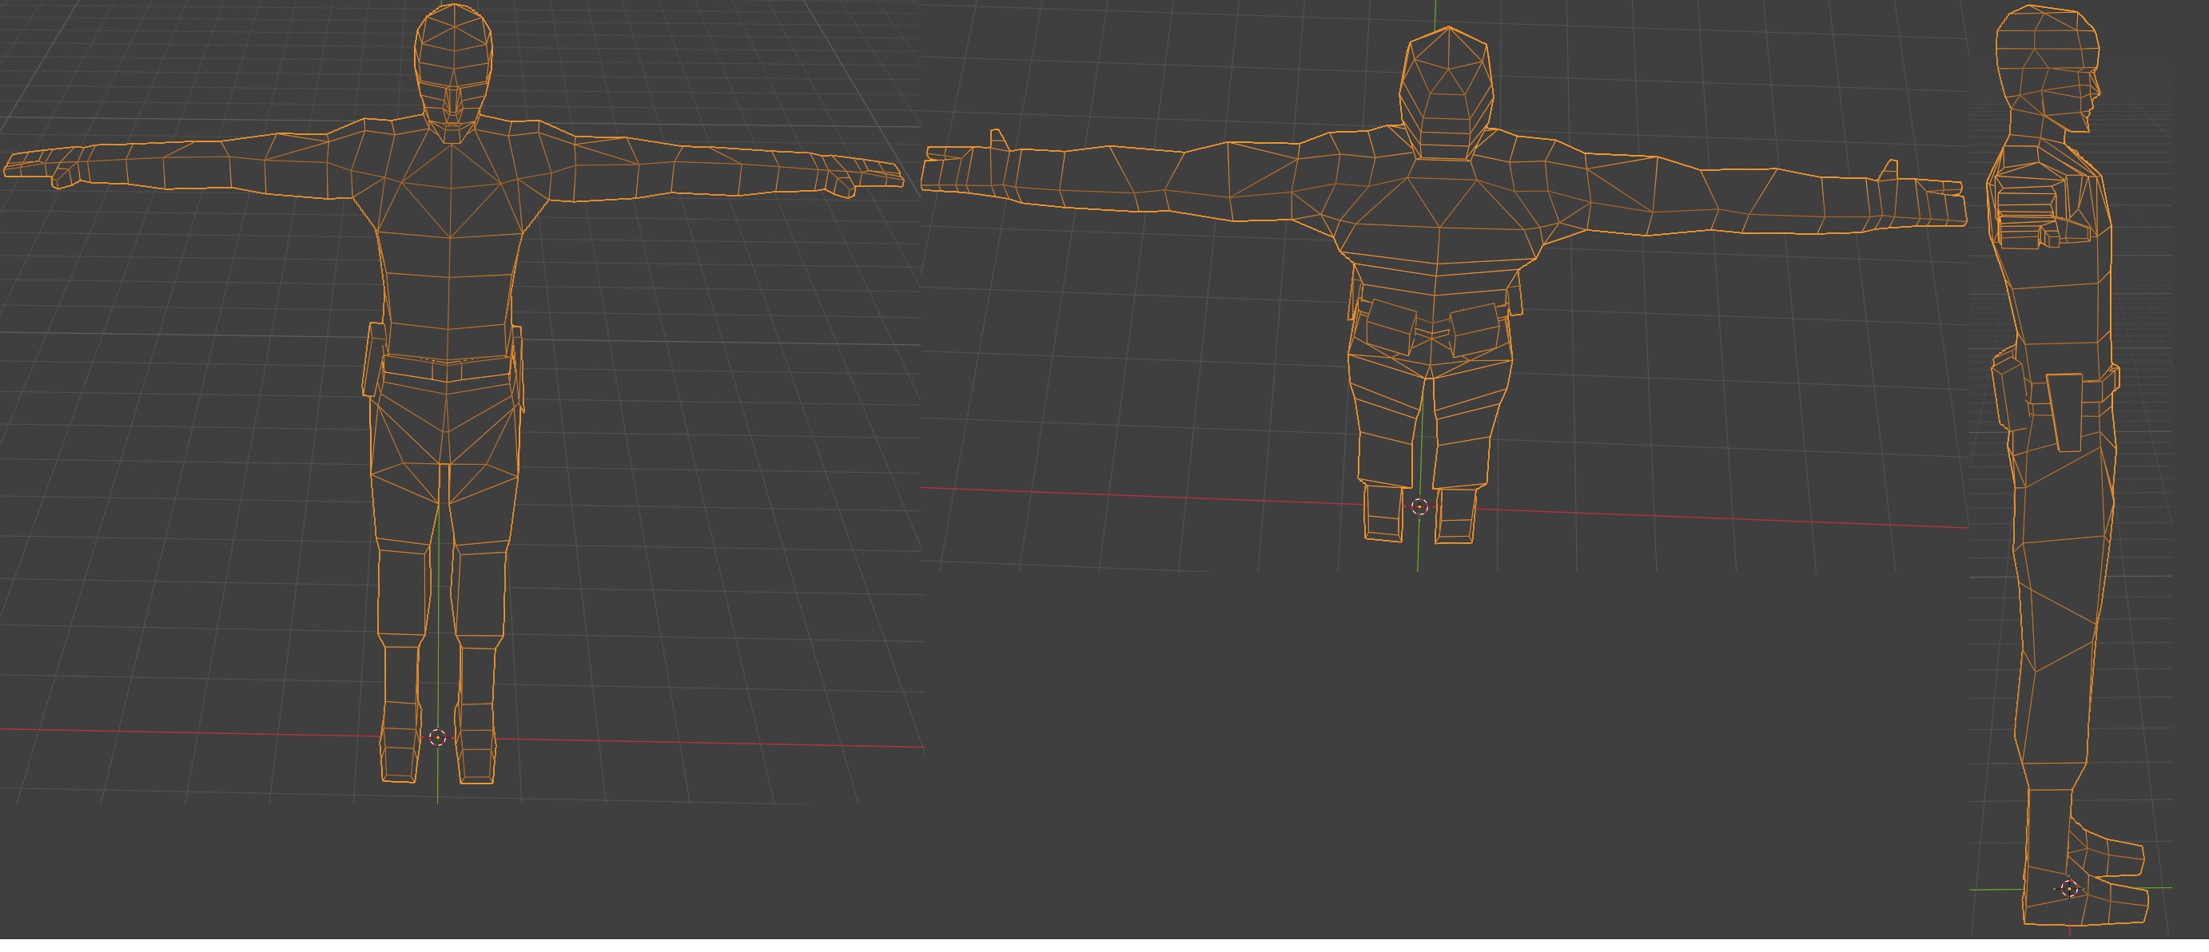Select the head of the back-view wireframe model
The image size is (2209, 952).
click(1447, 94)
